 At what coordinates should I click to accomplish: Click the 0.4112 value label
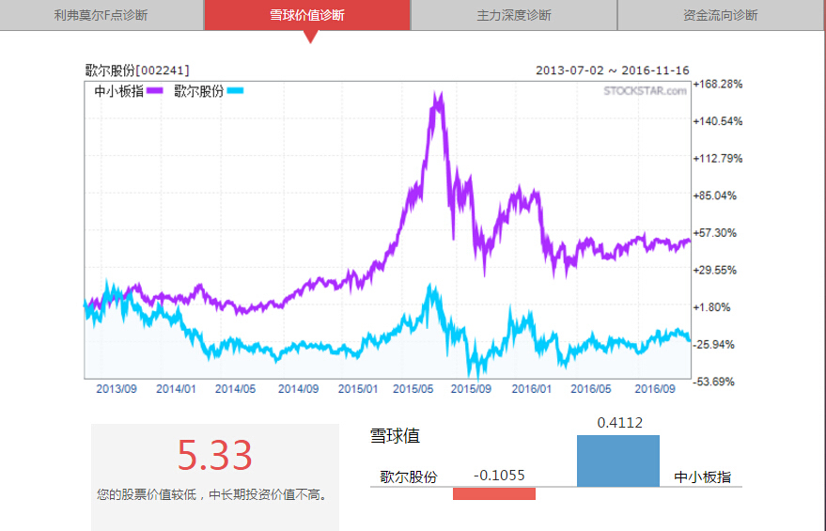coord(619,423)
